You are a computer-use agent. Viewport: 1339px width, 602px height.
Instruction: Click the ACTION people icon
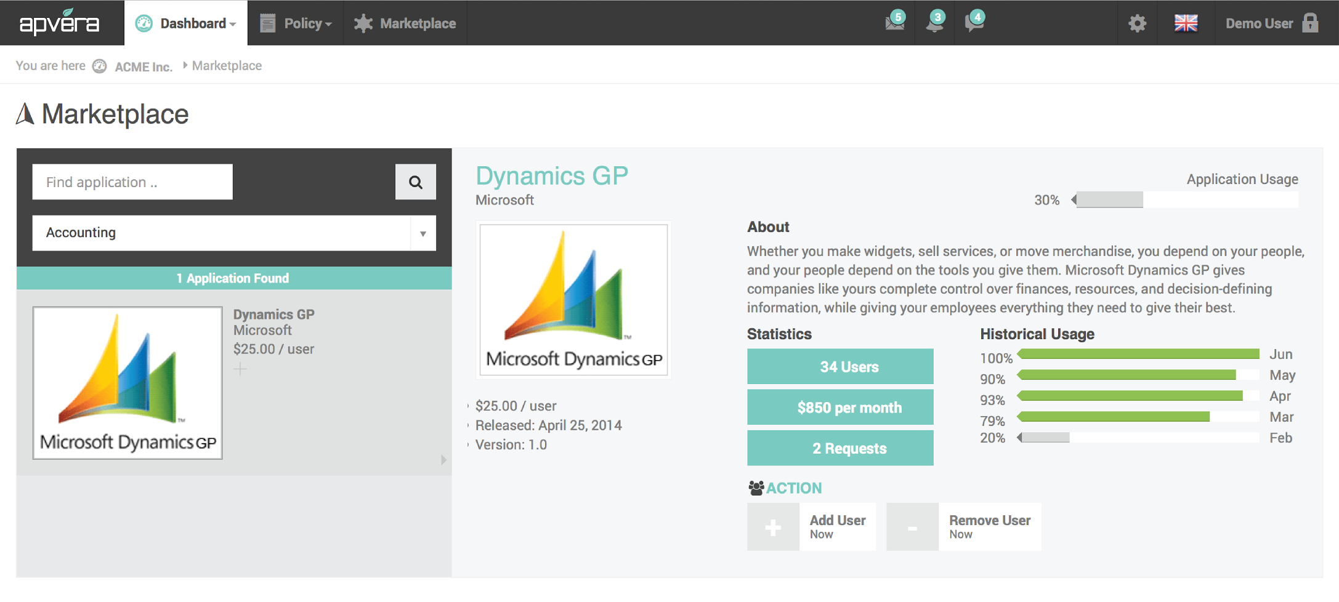(x=756, y=488)
